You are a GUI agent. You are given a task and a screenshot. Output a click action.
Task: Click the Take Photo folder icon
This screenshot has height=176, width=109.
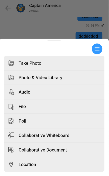[x=11, y=63]
